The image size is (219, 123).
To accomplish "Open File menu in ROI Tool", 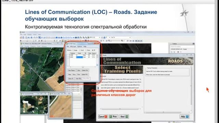I will [x=68, y=46].
